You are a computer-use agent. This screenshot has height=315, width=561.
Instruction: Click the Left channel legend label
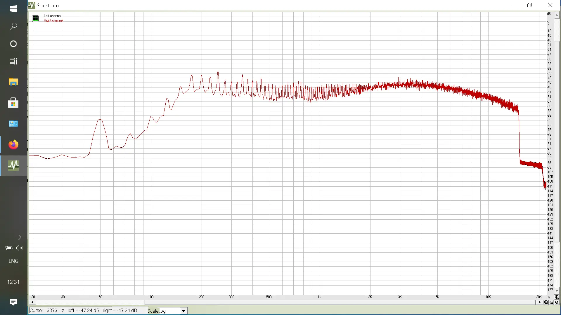coord(53,16)
